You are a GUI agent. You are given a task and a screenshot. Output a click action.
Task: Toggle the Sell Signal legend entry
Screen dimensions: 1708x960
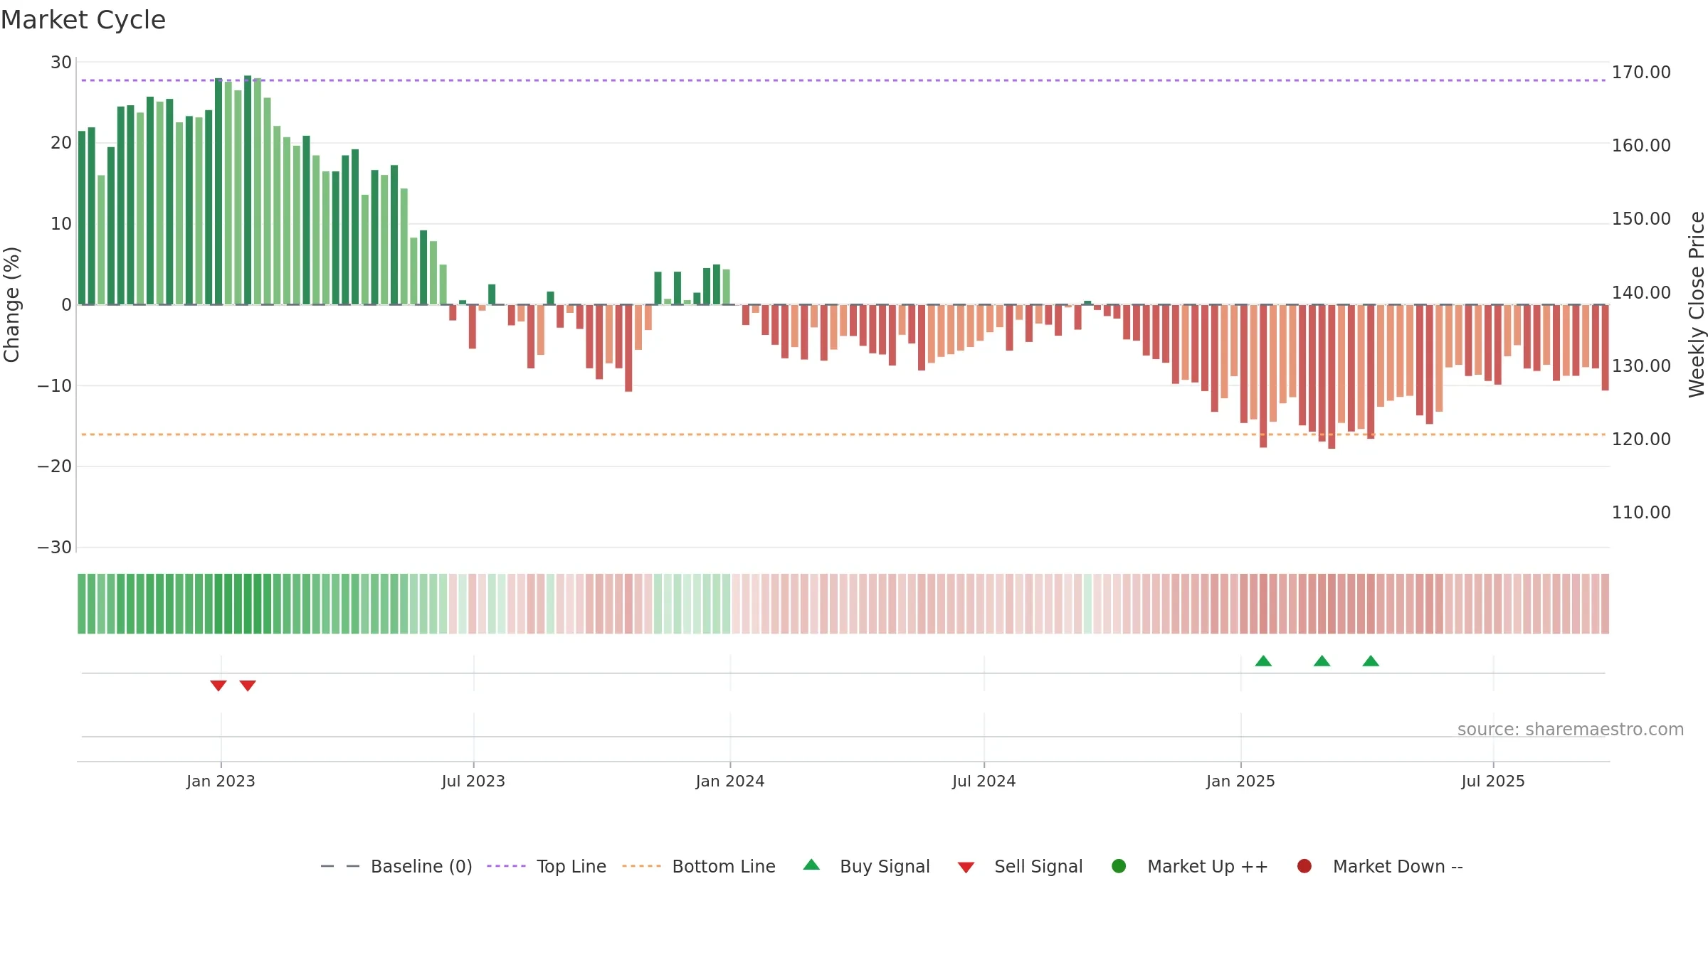(x=1020, y=866)
